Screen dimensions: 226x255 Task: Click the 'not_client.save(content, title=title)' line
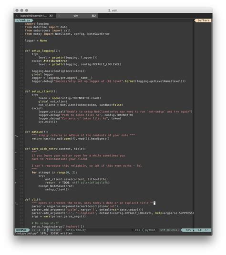coord(76,179)
